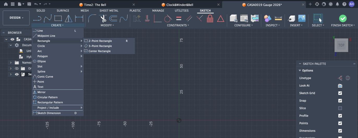Open the MODIFY dropdown menu
The width and height of the screenshot is (358, 138).
[x=107, y=25]
